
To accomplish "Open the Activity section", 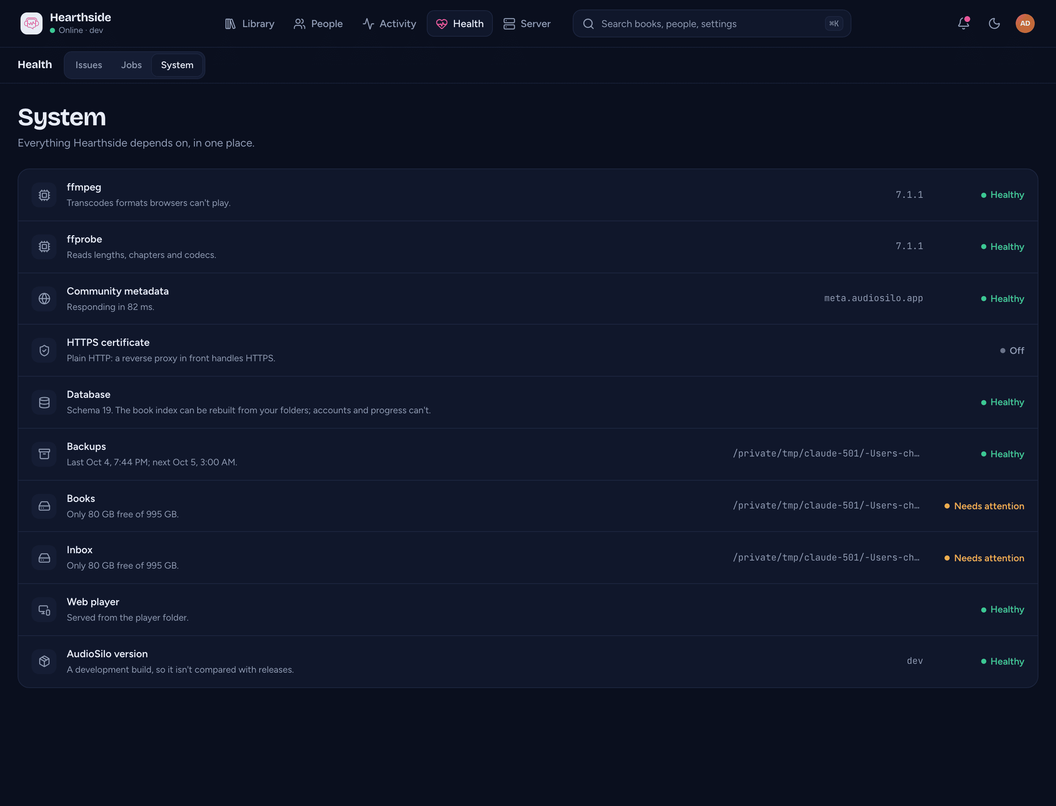I will [x=389, y=23].
